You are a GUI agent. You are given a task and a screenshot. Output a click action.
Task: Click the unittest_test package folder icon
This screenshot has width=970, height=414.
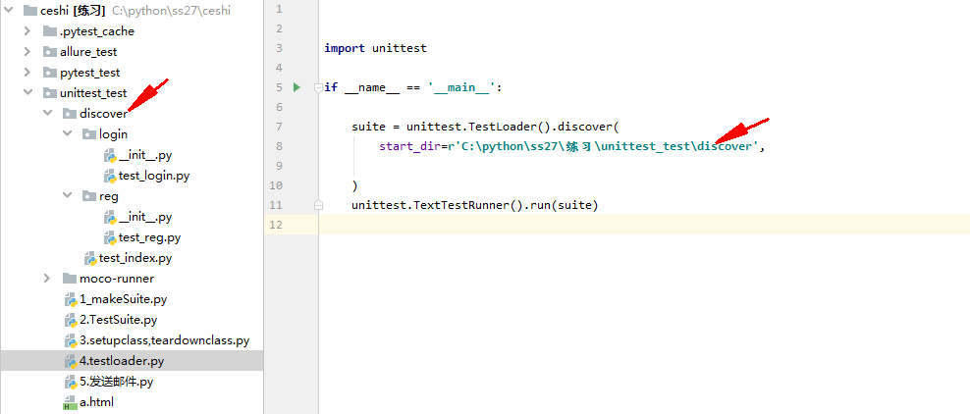[49, 92]
